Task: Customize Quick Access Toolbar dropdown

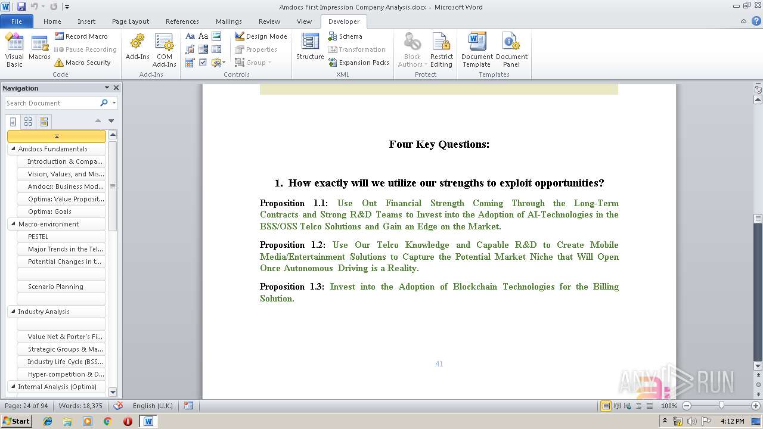Action: point(67,7)
